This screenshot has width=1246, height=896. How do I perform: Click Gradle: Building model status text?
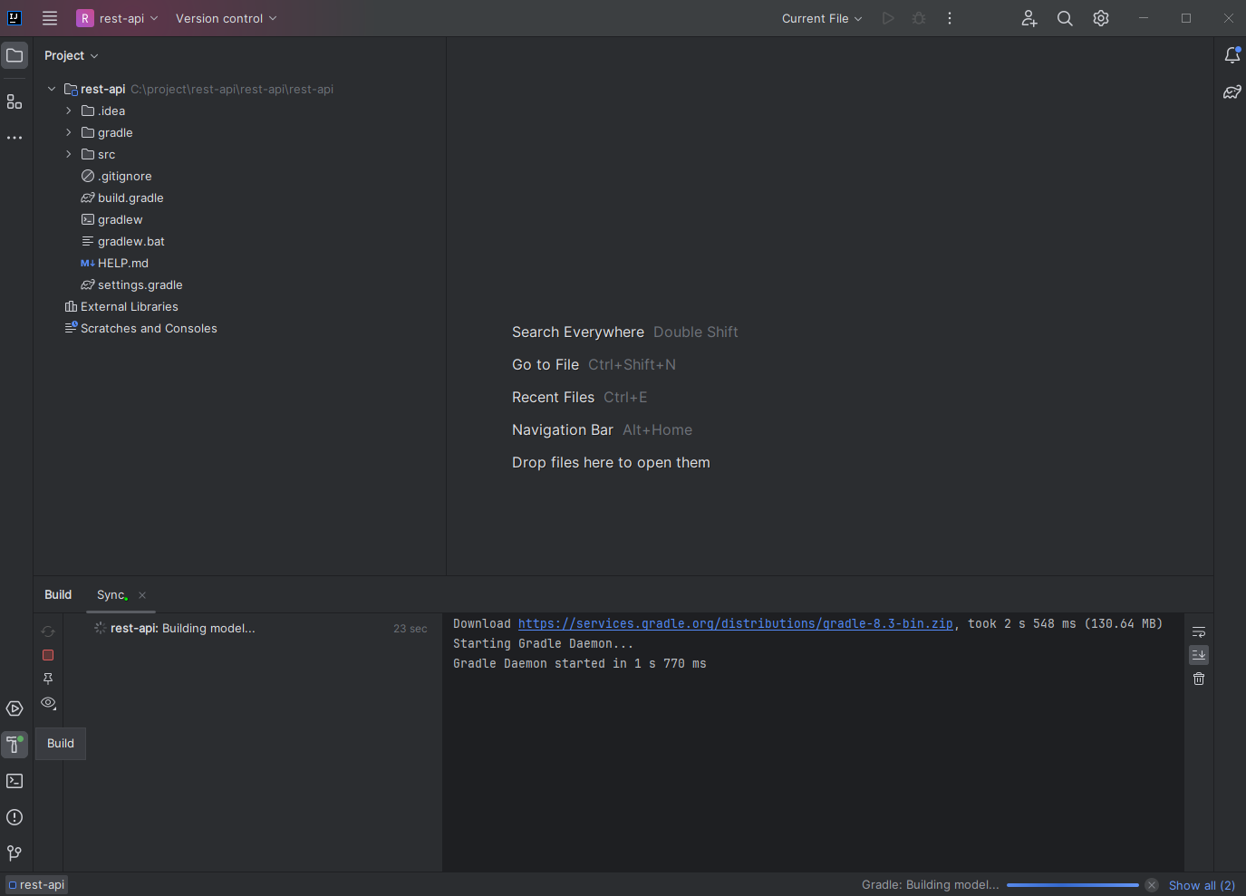click(x=930, y=885)
